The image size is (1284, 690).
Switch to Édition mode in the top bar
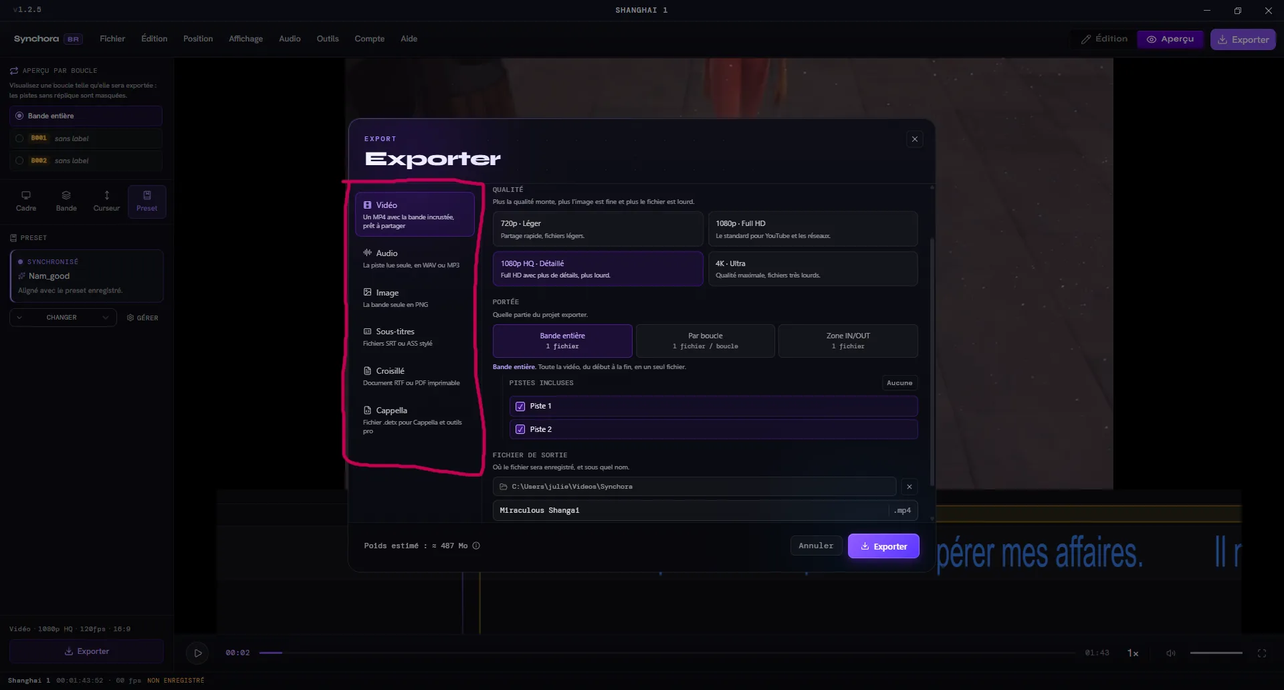pyautogui.click(x=1104, y=39)
